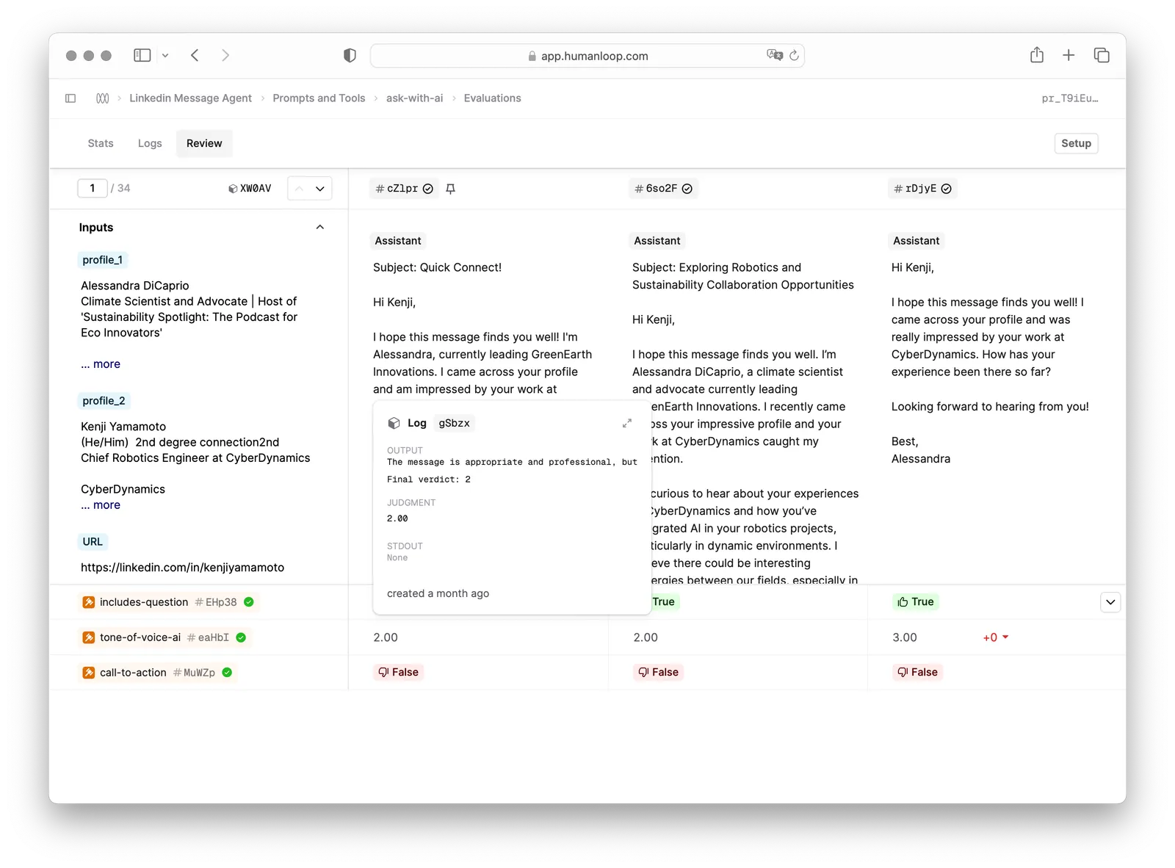Open the rDjyE version tag
Screen dimensions: 1175x868
point(922,189)
